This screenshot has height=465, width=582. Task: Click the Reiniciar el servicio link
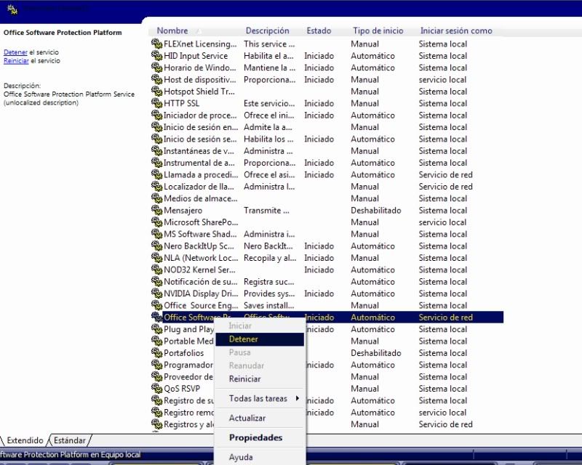[x=16, y=61]
